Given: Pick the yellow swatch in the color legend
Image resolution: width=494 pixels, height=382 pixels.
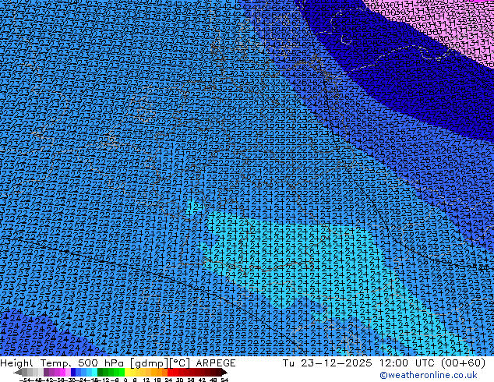Looking at the screenshot, I should pos(132,373).
